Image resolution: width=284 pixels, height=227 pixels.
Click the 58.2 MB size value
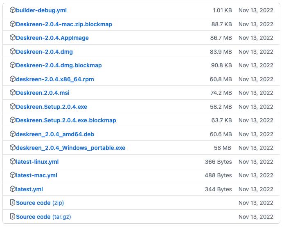click(x=221, y=107)
